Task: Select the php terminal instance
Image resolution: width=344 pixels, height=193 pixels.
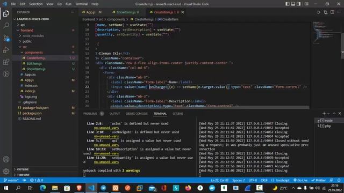Action: click(x=328, y=126)
